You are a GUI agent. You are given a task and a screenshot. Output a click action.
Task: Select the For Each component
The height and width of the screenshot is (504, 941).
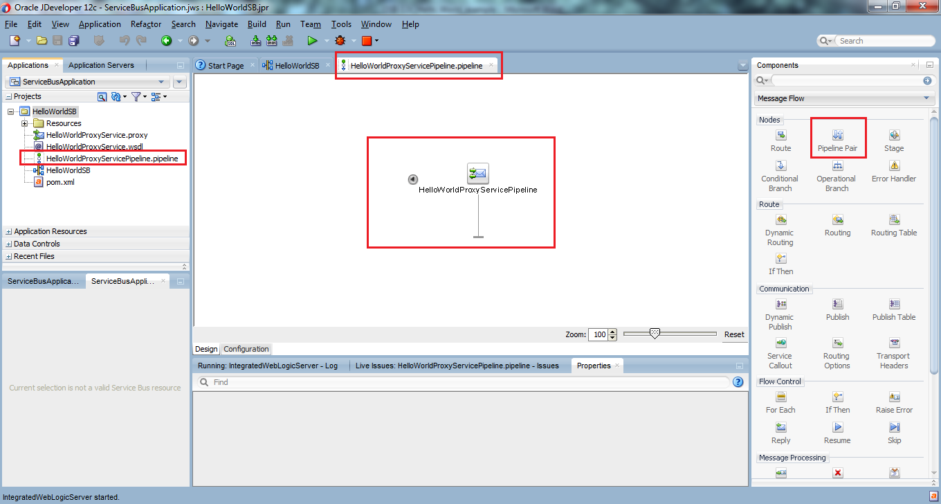[x=780, y=403]
